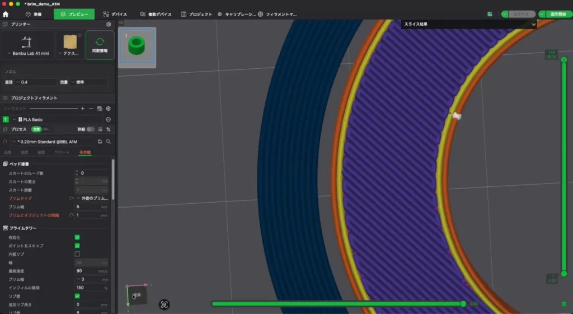Viewport: 573px width, 314px height.
Task: Switch to the デバイス tab
Action: click(115, 14)
